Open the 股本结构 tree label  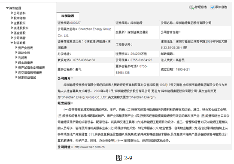pyautogui.click(x=20, y=18)
